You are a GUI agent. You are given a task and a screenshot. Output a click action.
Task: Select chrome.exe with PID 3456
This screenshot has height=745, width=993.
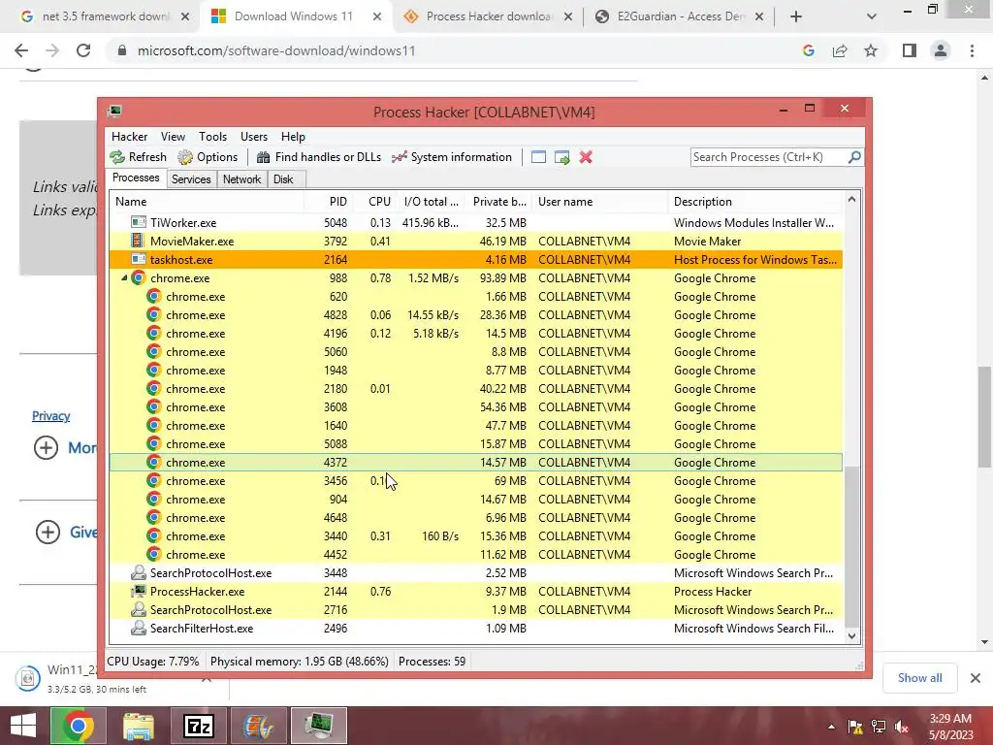click(476, 481)
